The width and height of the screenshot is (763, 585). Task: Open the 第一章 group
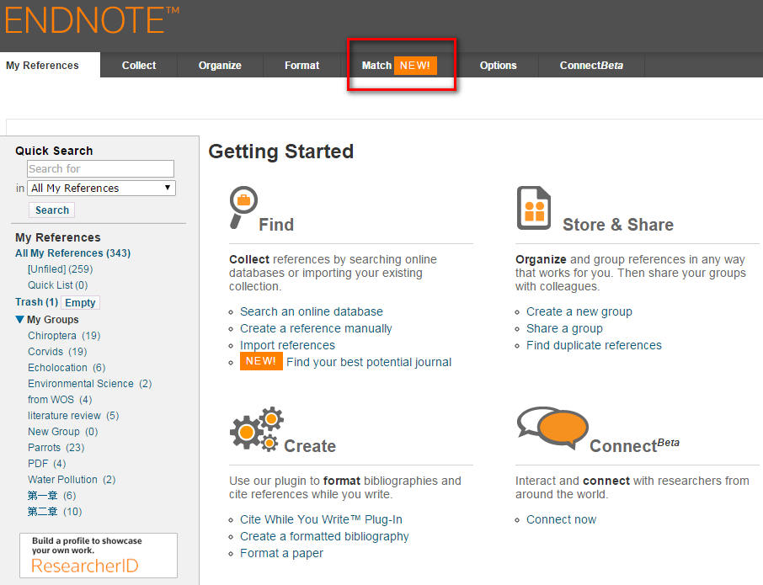[x=51, y=496]
